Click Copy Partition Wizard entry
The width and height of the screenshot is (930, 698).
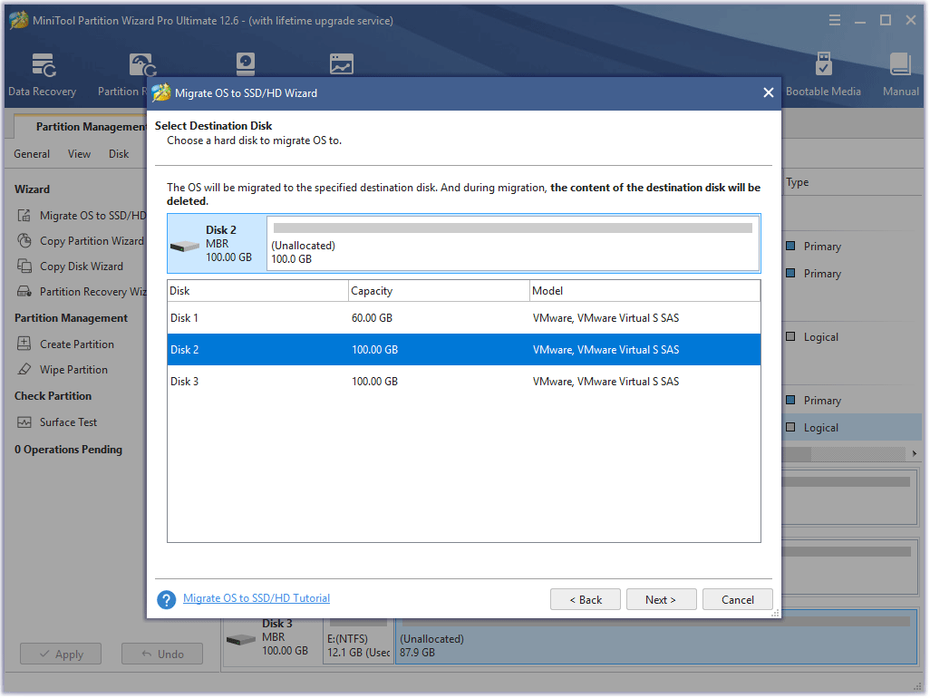[92, 241]
